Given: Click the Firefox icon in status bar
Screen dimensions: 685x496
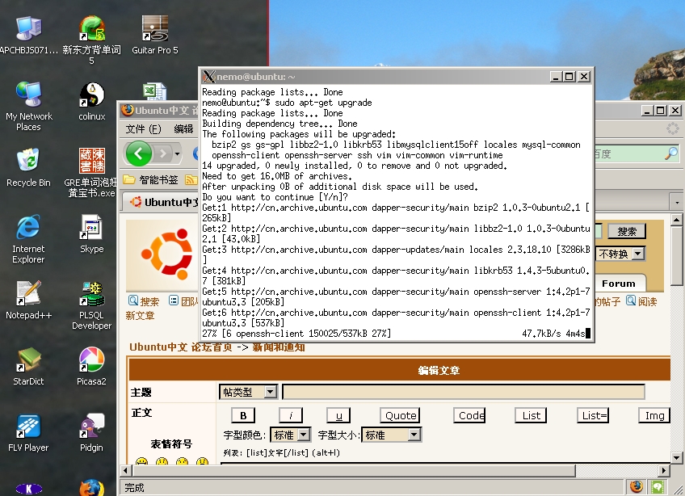Looking at the screenshot, I should [637, 486].
